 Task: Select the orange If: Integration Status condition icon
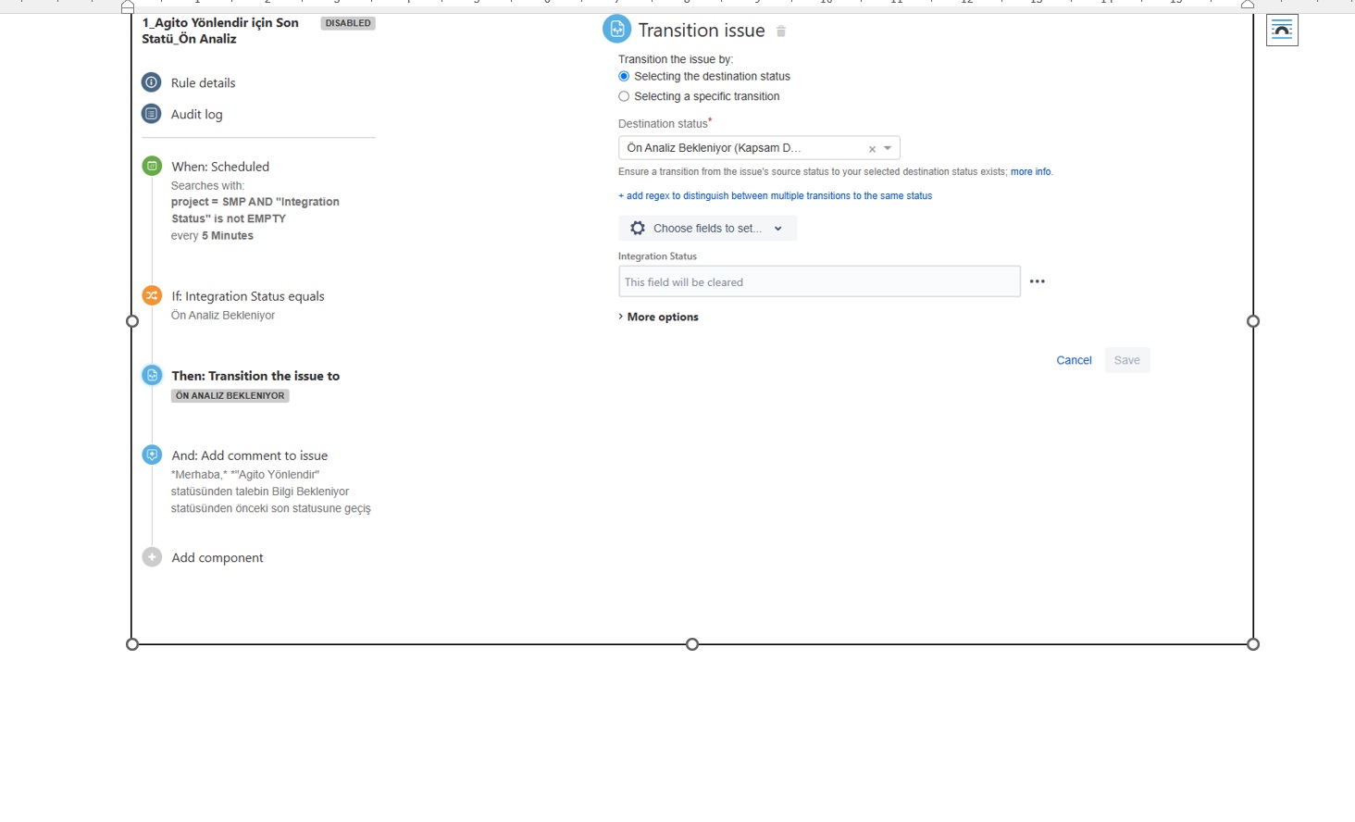coord(152,295)
